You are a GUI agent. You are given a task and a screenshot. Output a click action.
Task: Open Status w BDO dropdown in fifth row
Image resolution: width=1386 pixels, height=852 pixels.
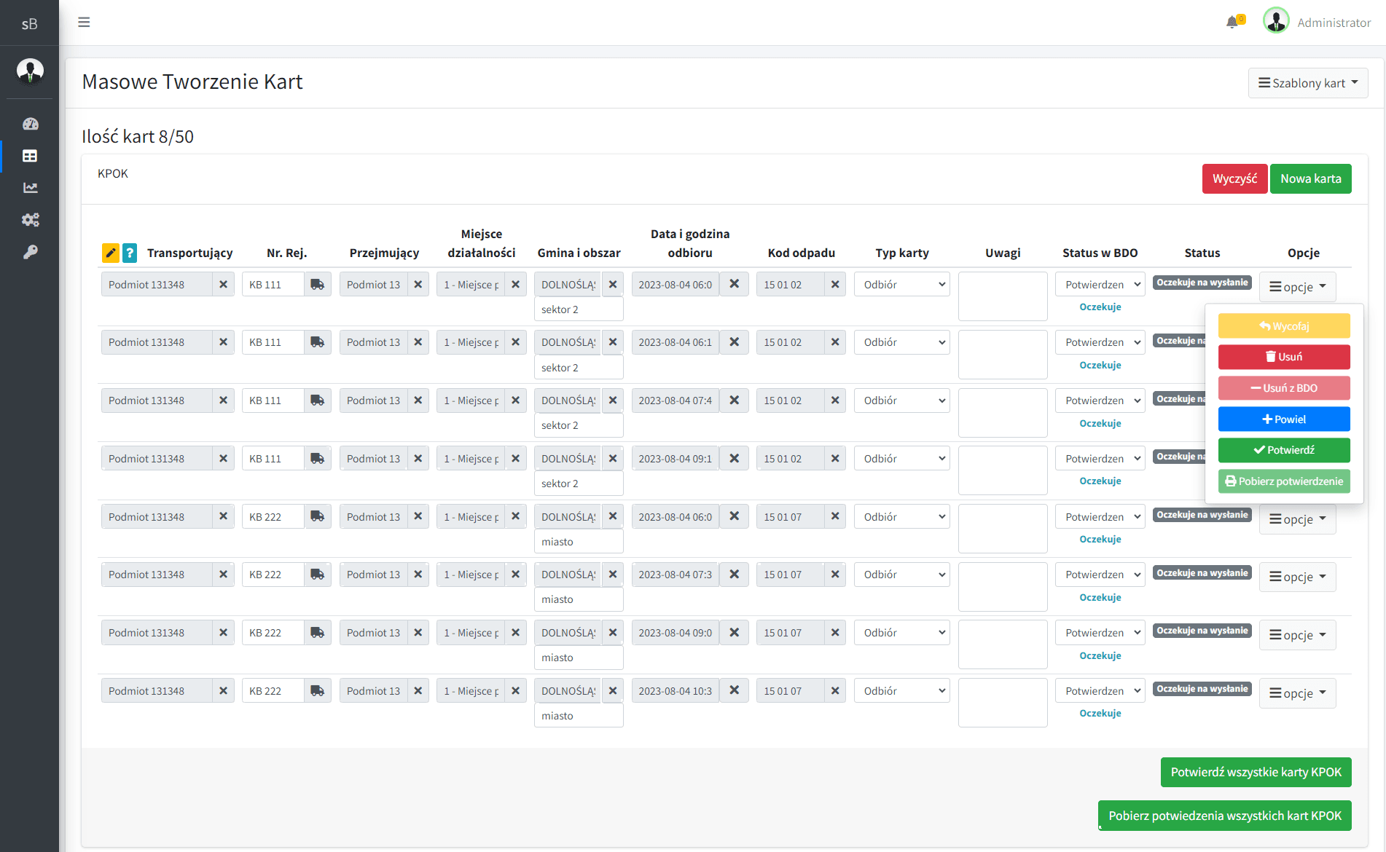click(x=1100, y=517)
